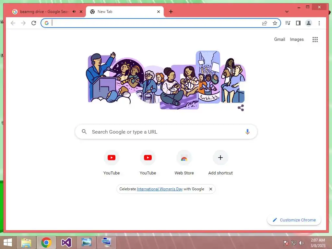Close the New Tab tab
Viewport: 332px width, 249px height.
[x=158, y=12]
